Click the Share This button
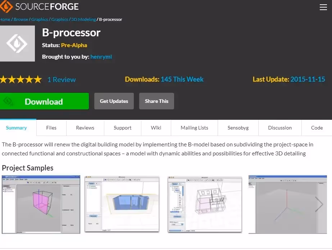This screenshot has height=250, width=332. click(x=156, y=101)
